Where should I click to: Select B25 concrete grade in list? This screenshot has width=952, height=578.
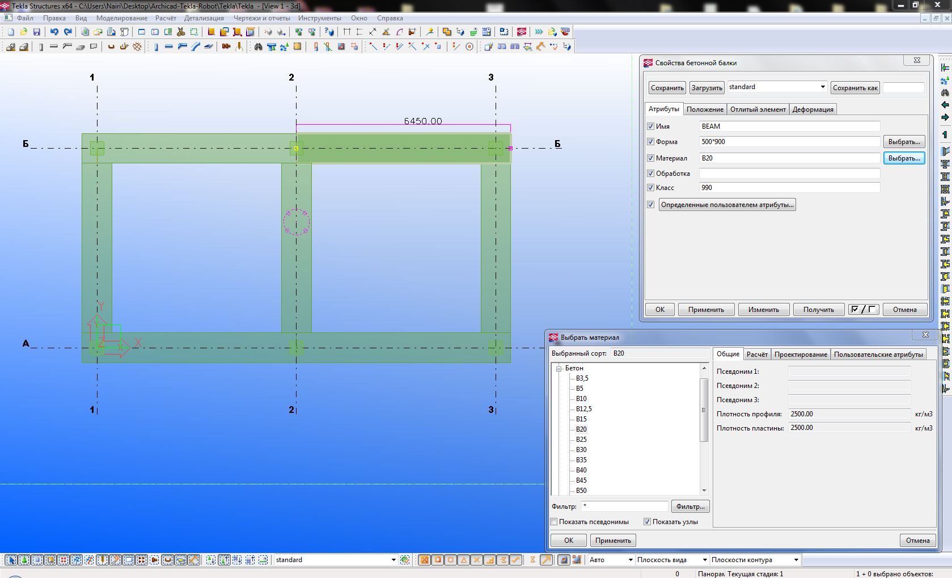581,440
